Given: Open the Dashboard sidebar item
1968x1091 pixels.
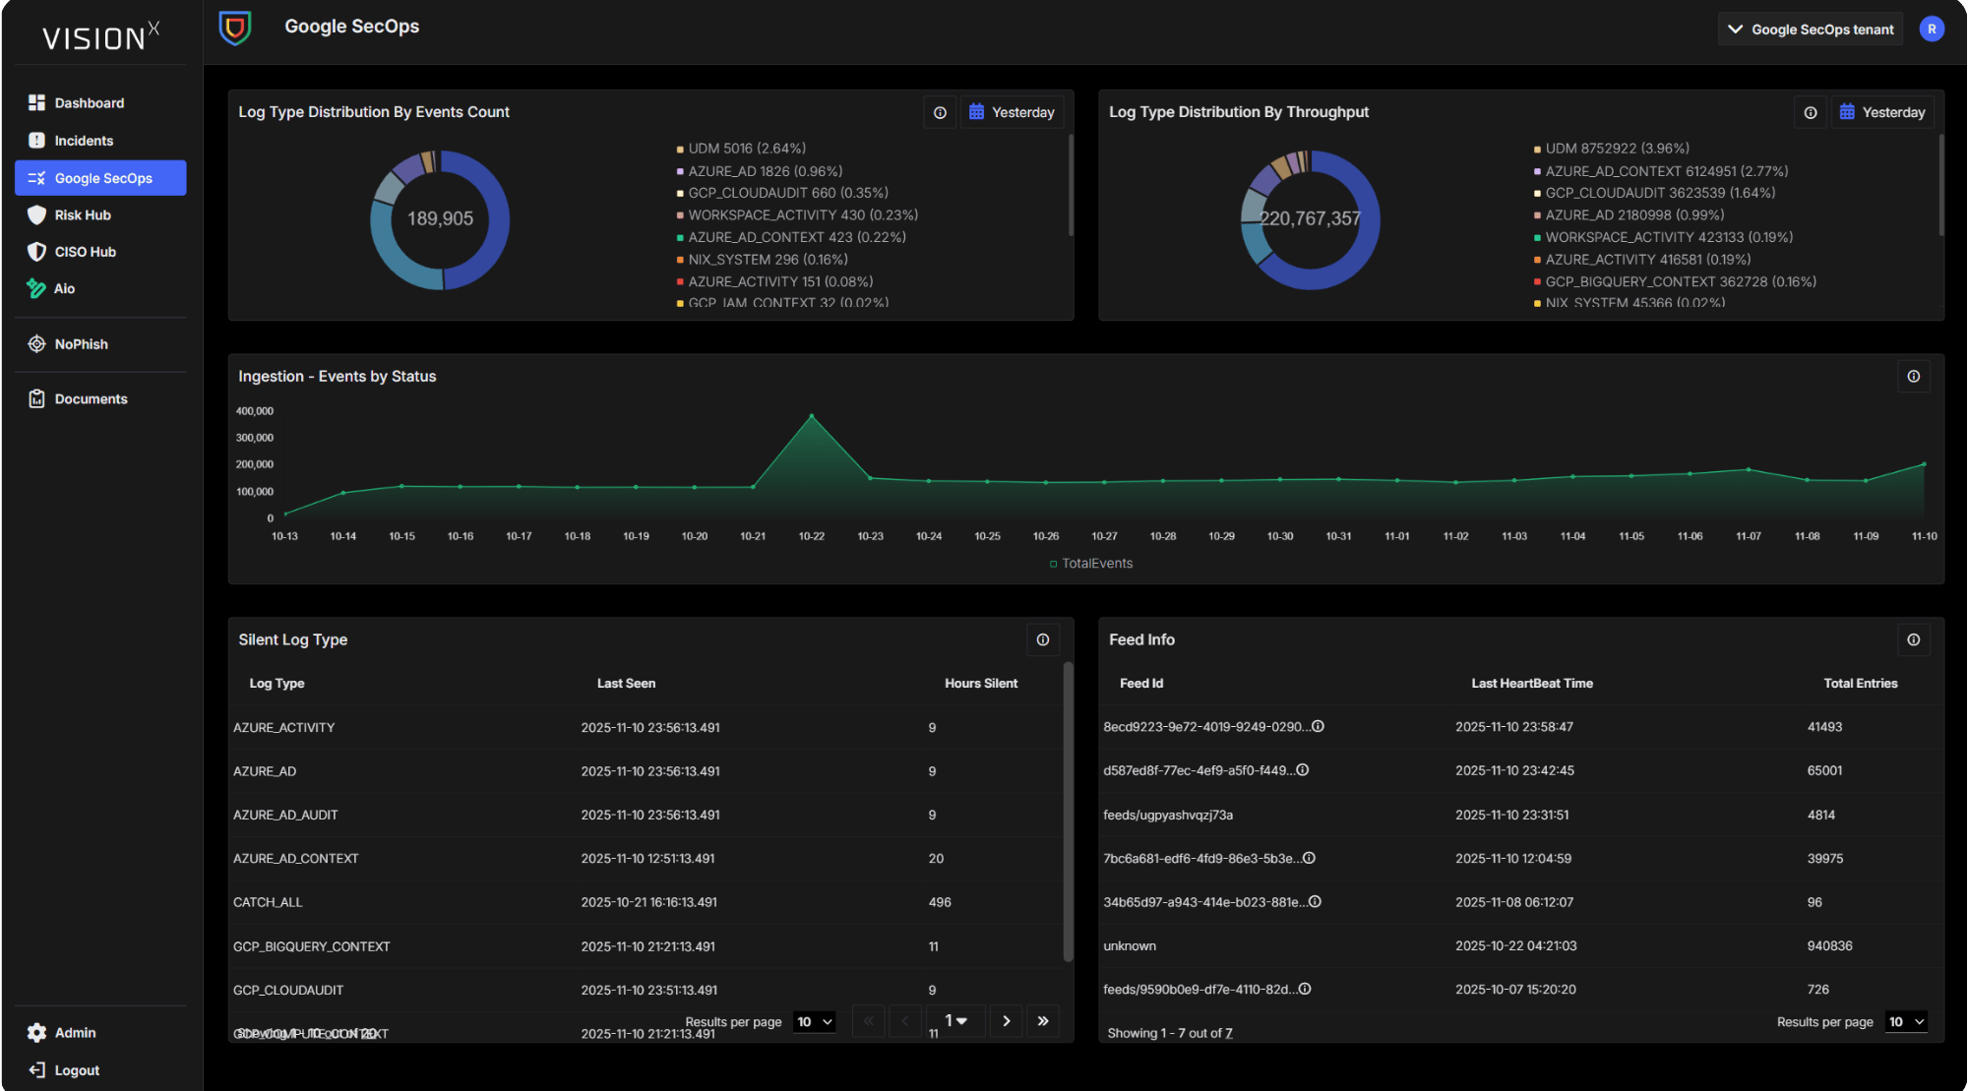Looking at the screenshot, I should [x=100, y=103].
